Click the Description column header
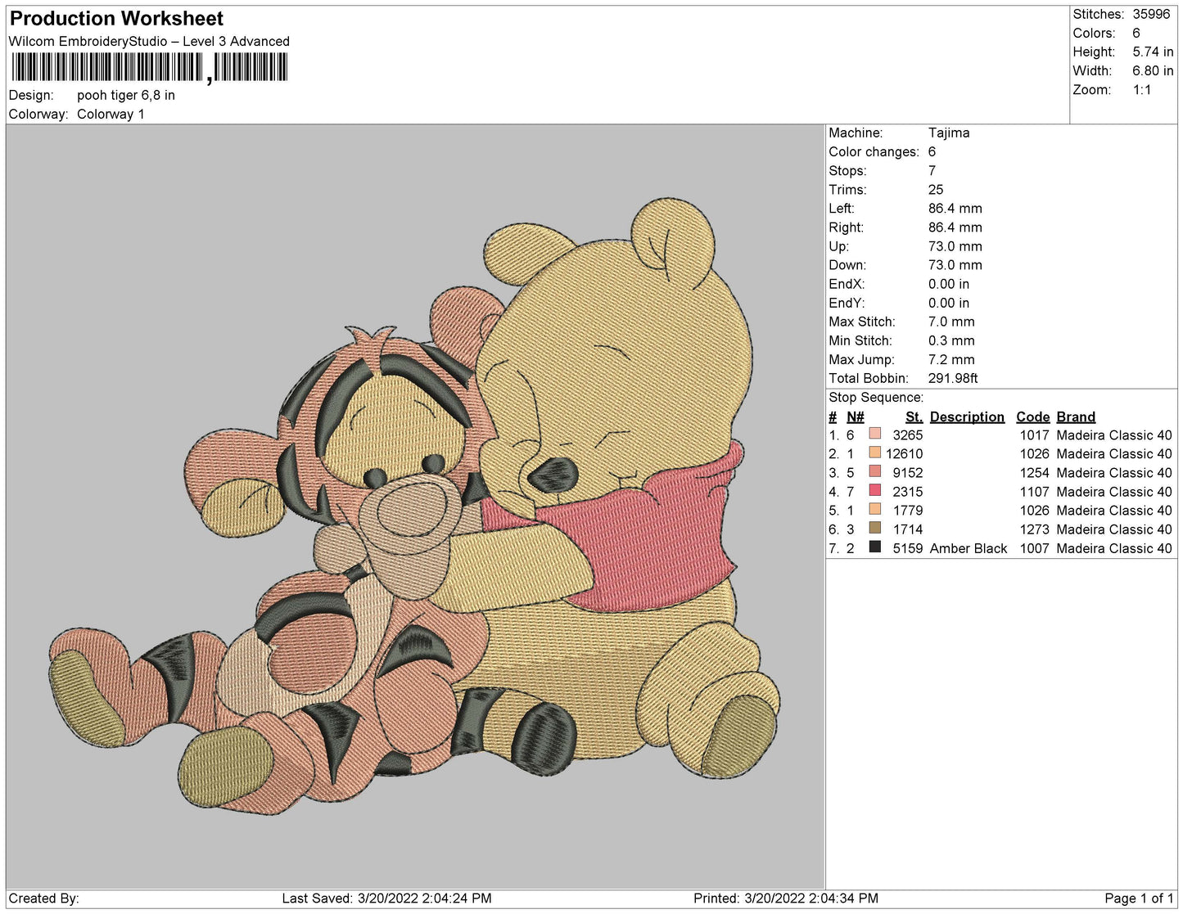The height and width of the screenshot is (914, 1183). pos(966,416)
